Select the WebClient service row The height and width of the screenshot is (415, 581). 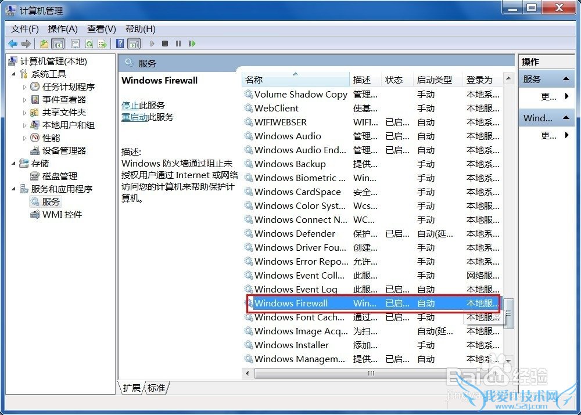tap(372, 109)
